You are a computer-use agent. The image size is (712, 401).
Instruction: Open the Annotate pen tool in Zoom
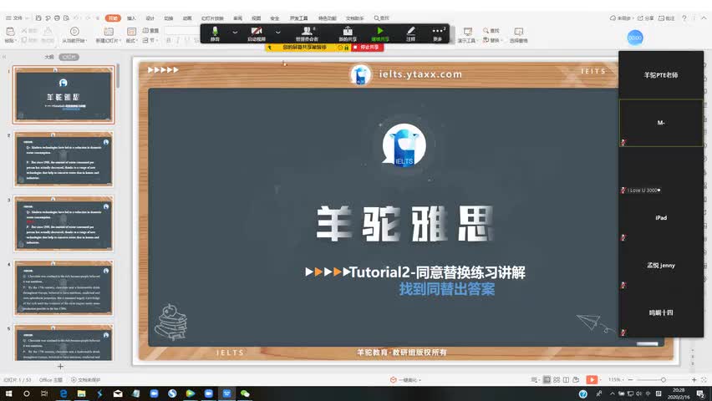410,33
